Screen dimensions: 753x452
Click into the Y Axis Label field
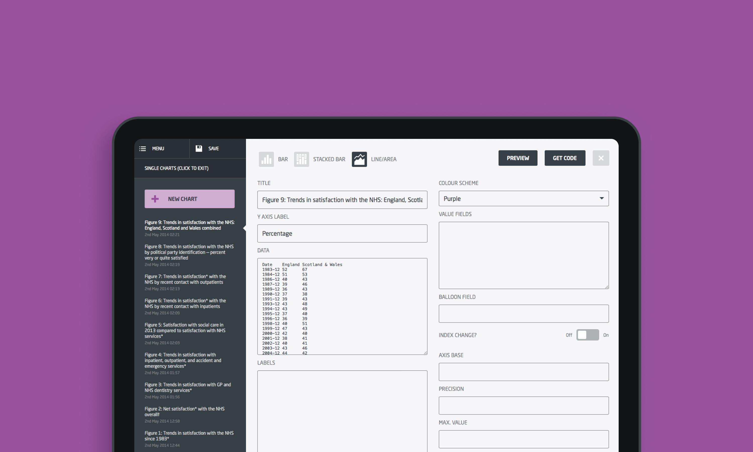pyautogui.click(x=342, y=234)
